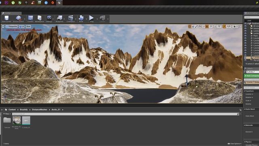Open the Play options dropdown arrow
The height and width of the screenshot is (146, 259).
pyautogui.click(x=97, y=19)
